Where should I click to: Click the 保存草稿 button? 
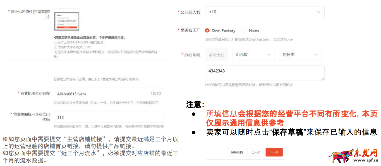click(236, 153)
